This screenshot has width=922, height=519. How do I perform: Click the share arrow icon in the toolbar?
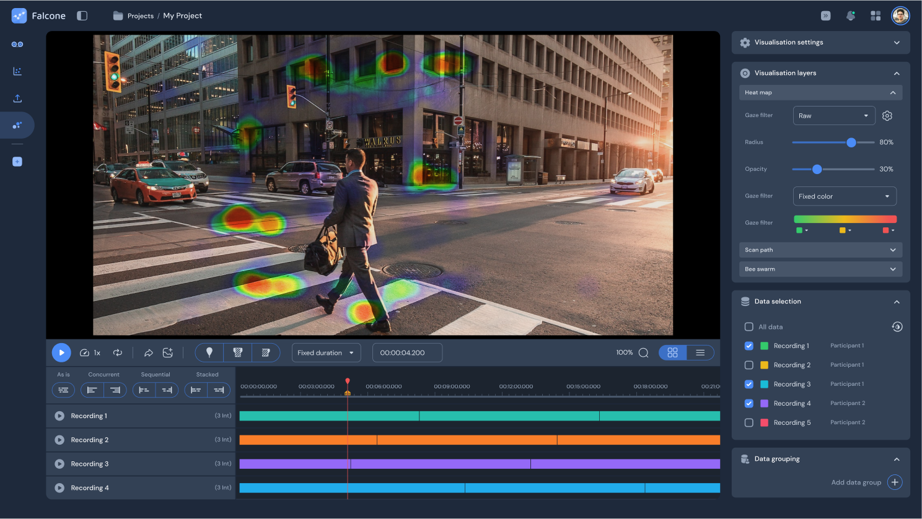tap(149, 352)
